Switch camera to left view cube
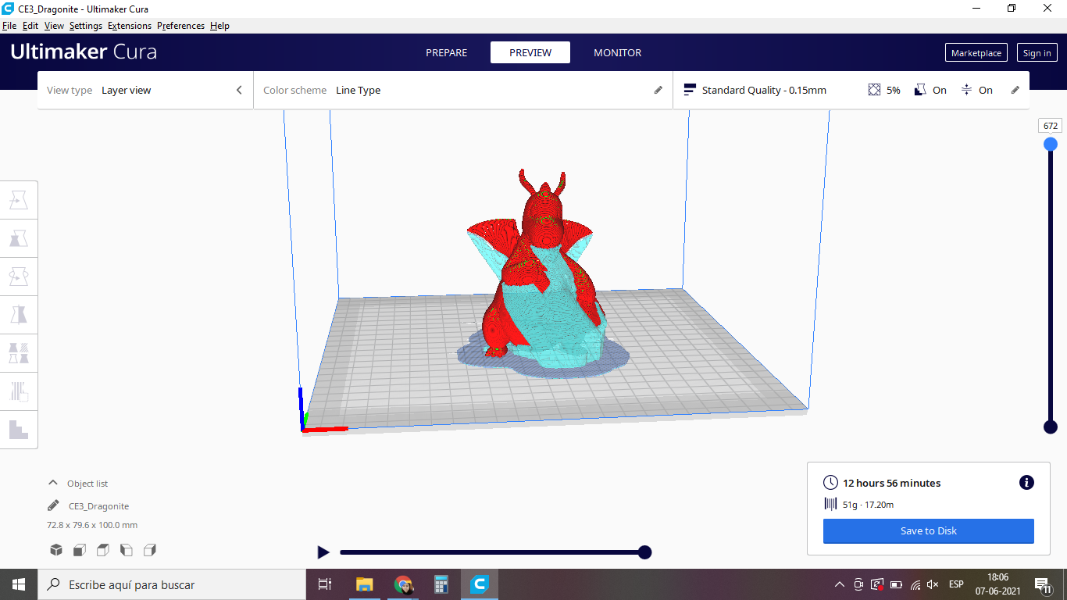Viewport: 1067px width, 600px height. tap(127, 550)
